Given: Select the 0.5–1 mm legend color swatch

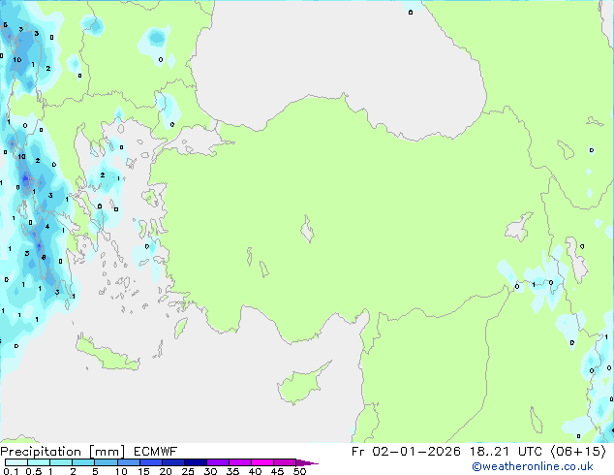Looking at the screenshot, I should point(39,462).
